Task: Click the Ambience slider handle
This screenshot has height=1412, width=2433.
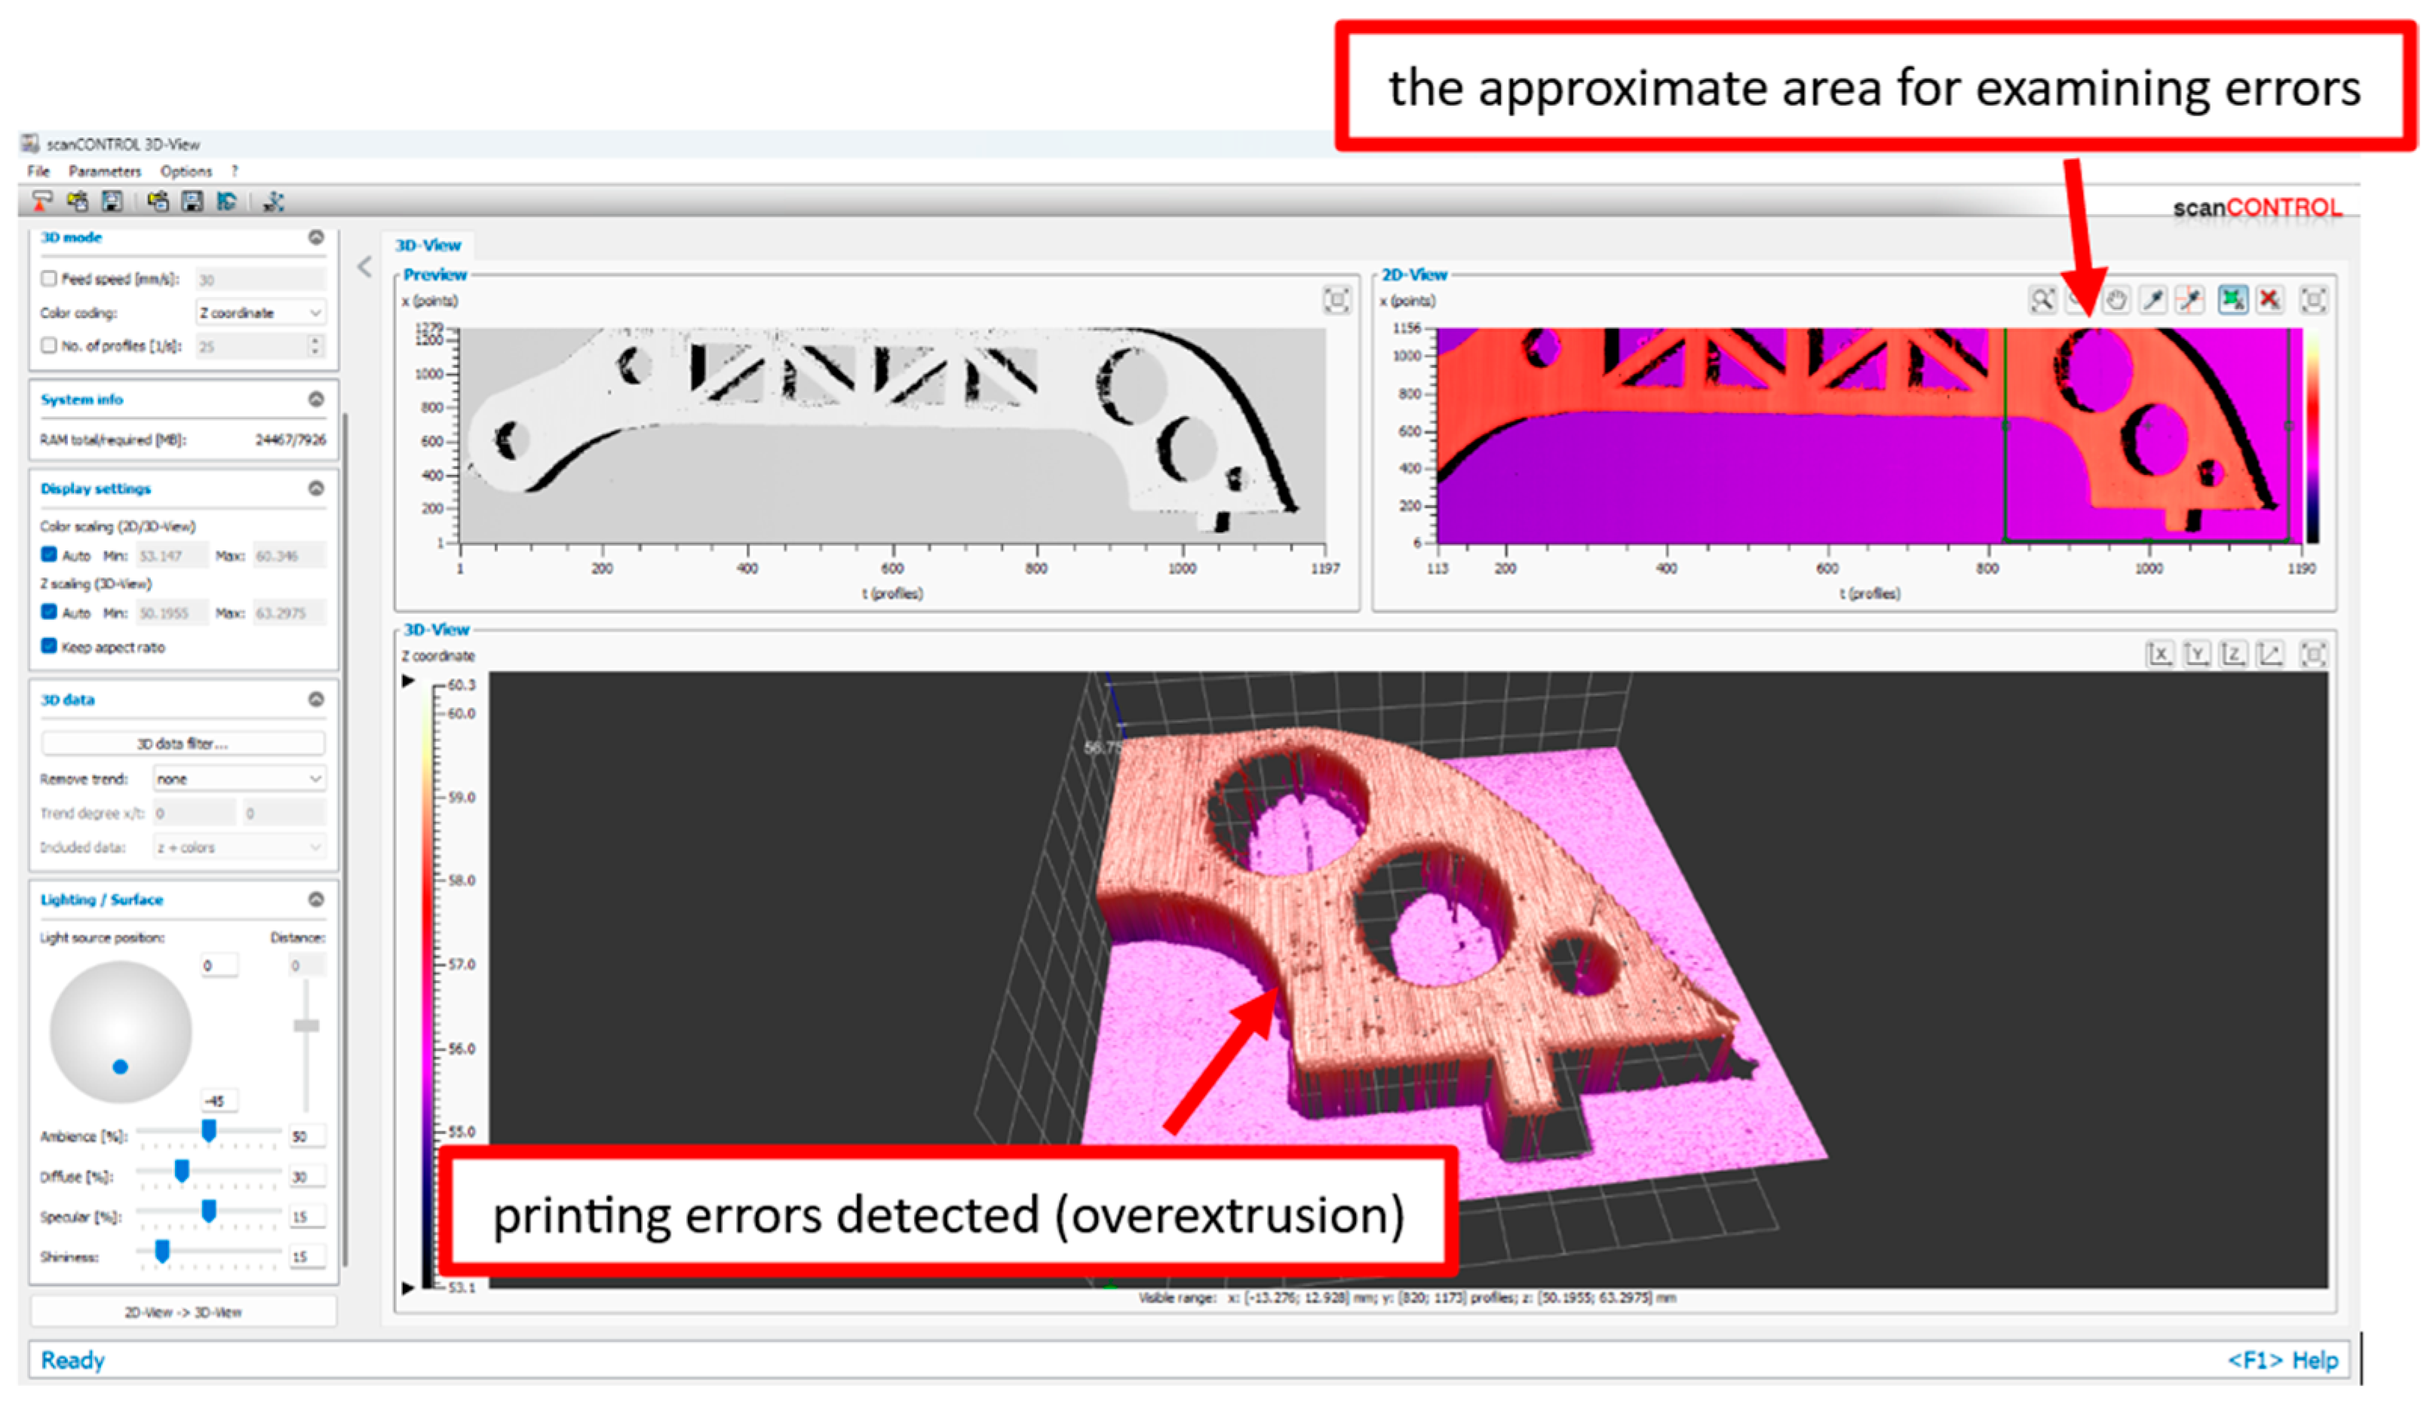Action: [x=209, y=1130]
